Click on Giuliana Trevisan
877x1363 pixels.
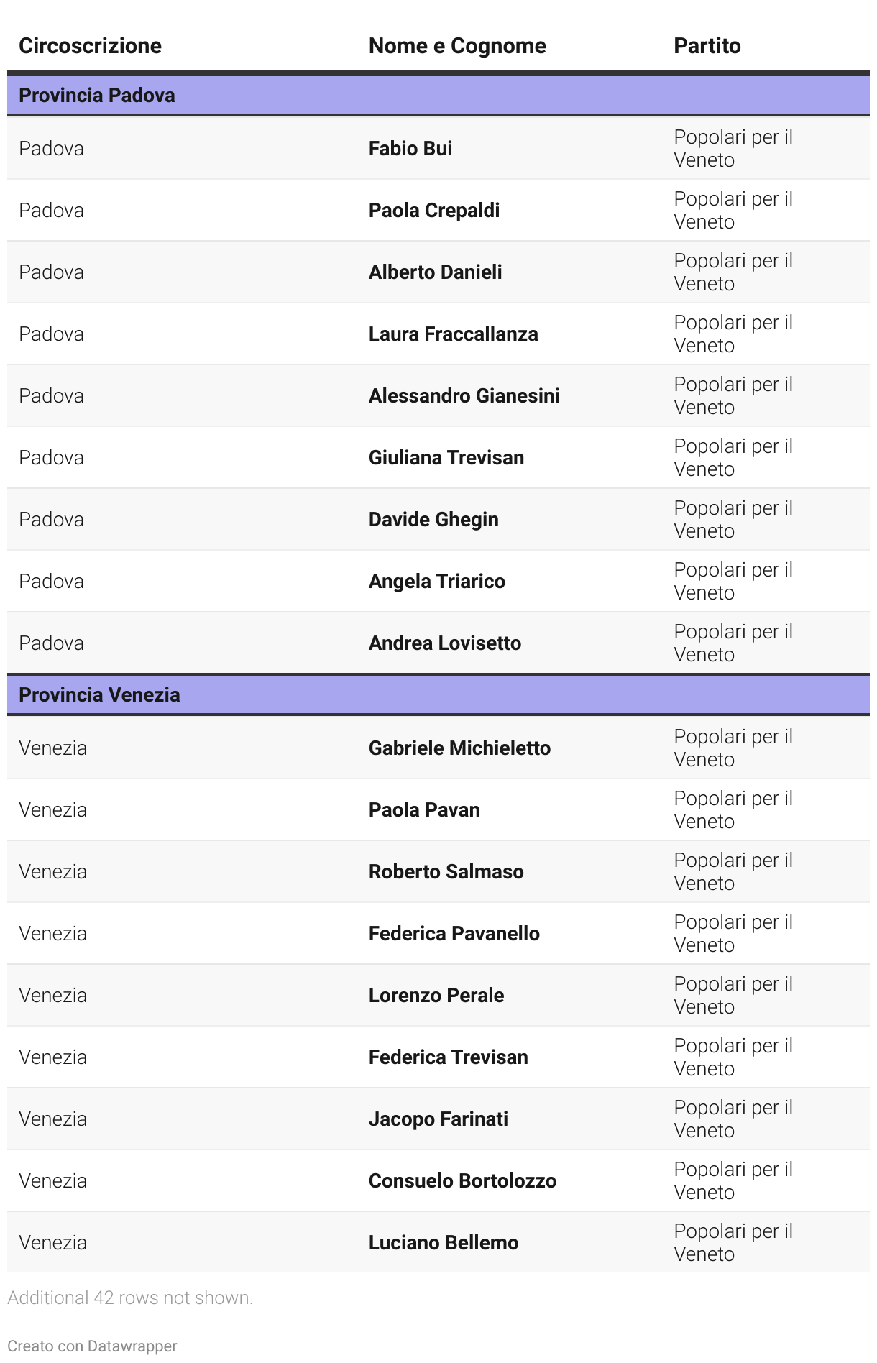tap(446, 458)
